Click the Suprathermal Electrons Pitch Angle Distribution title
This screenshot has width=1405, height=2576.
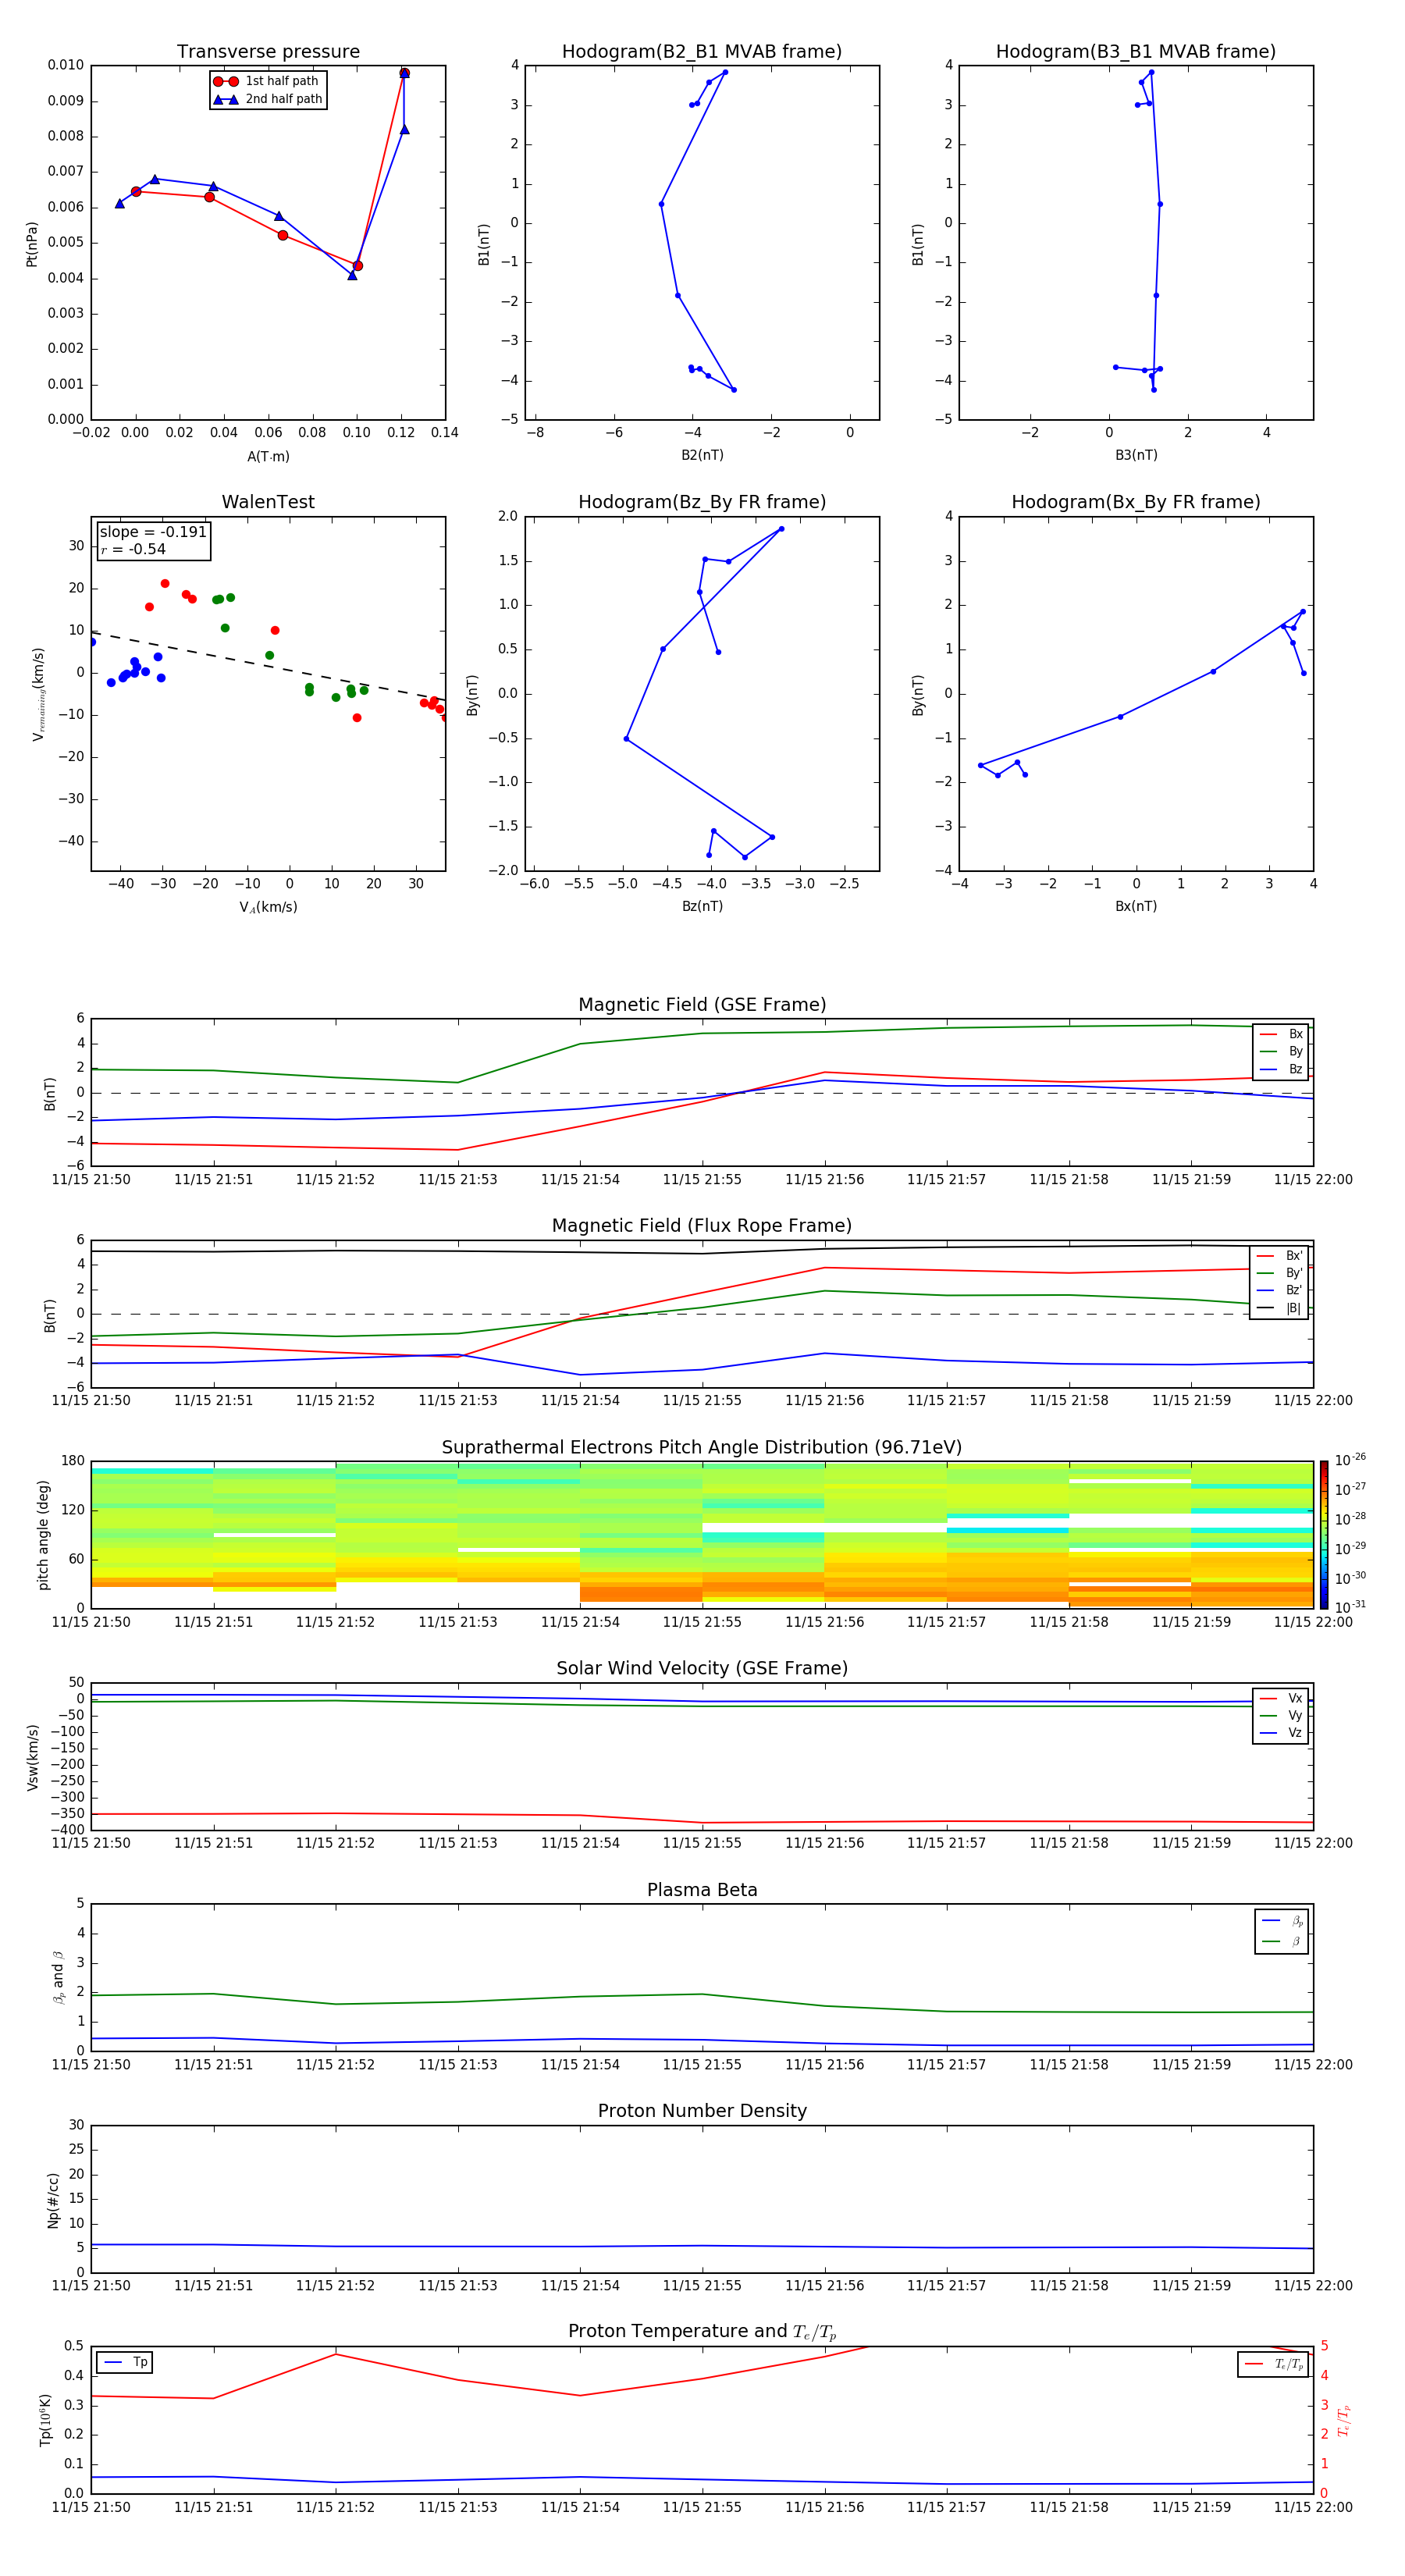702,1448
